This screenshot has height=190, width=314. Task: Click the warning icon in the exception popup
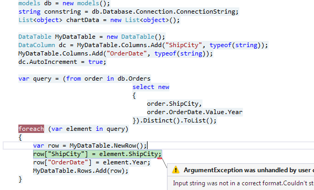[175, 170]
